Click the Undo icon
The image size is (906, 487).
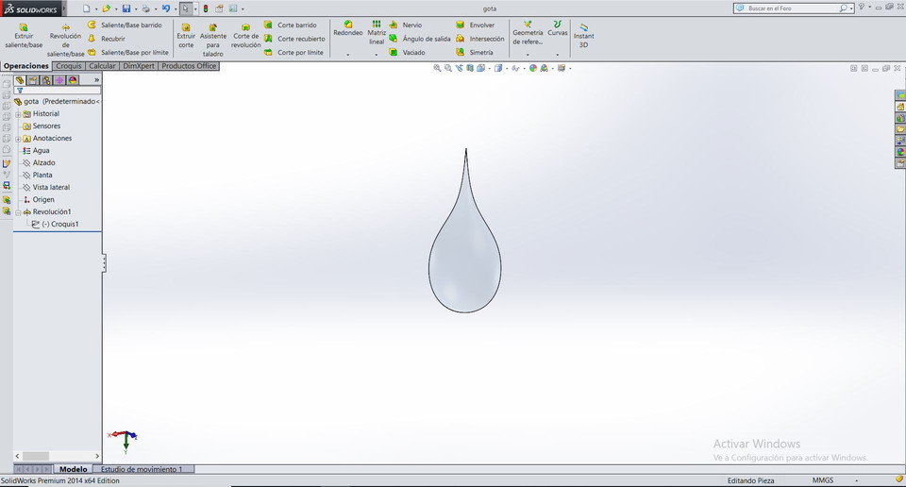pos(166,8)
